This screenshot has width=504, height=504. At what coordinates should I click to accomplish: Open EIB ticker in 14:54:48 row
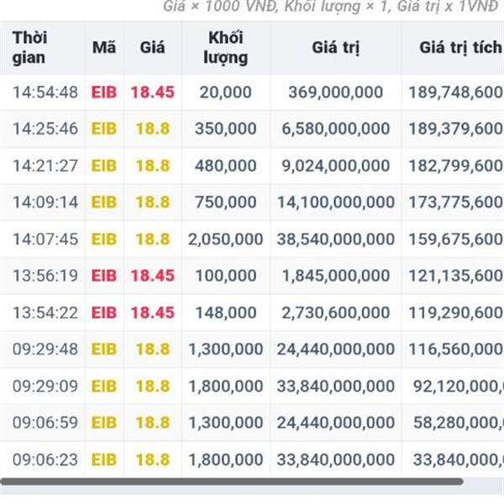(x=104, y=92)
